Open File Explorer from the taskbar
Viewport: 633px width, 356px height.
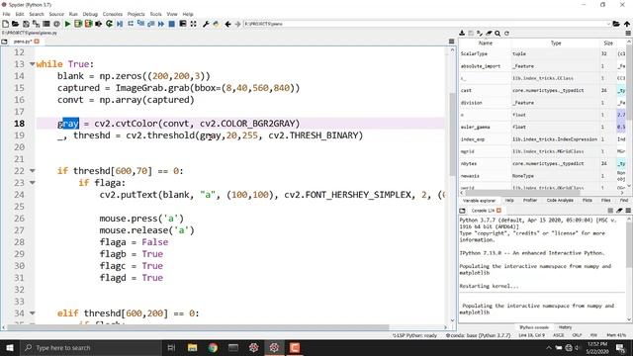pyautogui.click(x=192, y=347)
